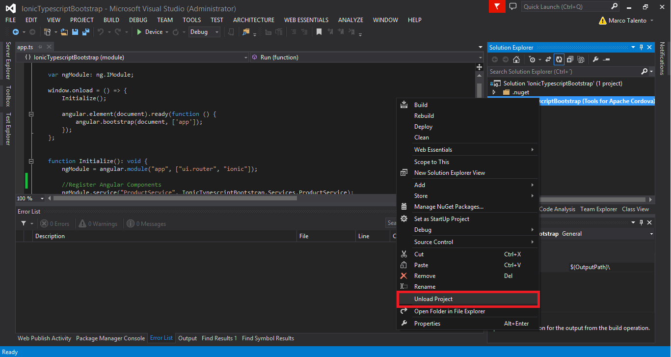Open Properties wrench icon in Solution Explorer
The height and width of the screenshot is (357, 671).
[595, 59]
